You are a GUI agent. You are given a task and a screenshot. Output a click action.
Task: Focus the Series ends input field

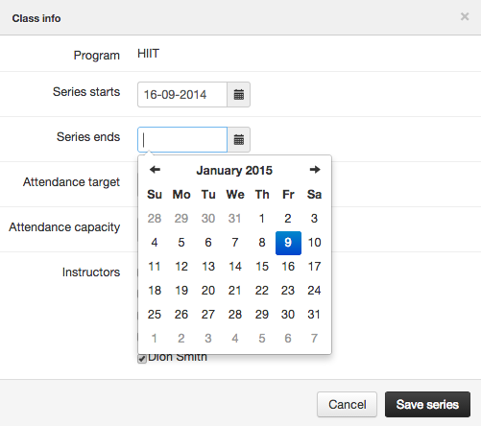[182, 140]
